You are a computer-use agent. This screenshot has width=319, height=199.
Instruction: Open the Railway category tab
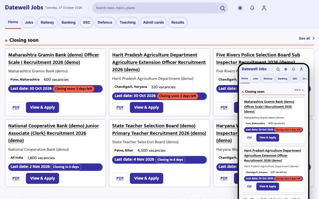[47, 23]
